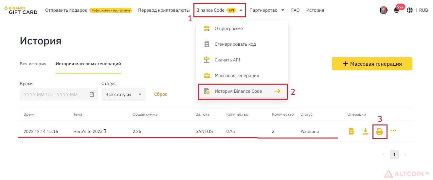
Task: Click the Сгенерировать код clipboard icon
Action: pyautogui.click(x=207, y=44)
